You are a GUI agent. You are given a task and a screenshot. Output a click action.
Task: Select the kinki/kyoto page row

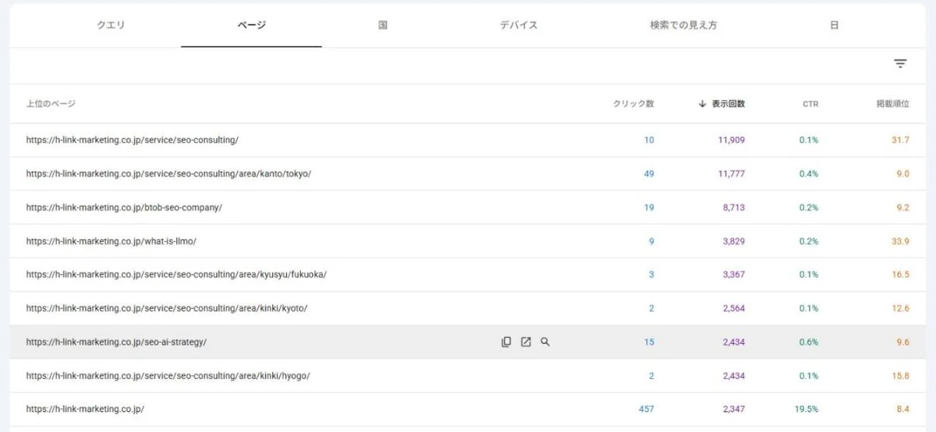point(468,308)
